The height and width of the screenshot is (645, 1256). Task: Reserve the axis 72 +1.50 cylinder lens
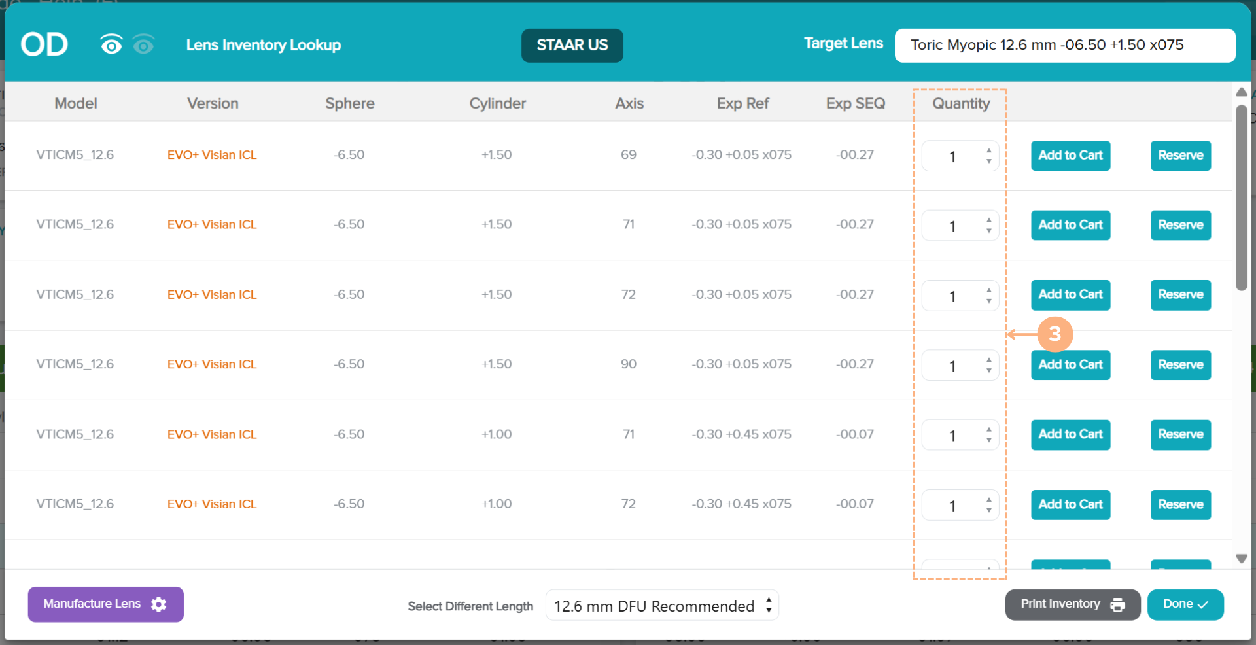point(1180,295)
